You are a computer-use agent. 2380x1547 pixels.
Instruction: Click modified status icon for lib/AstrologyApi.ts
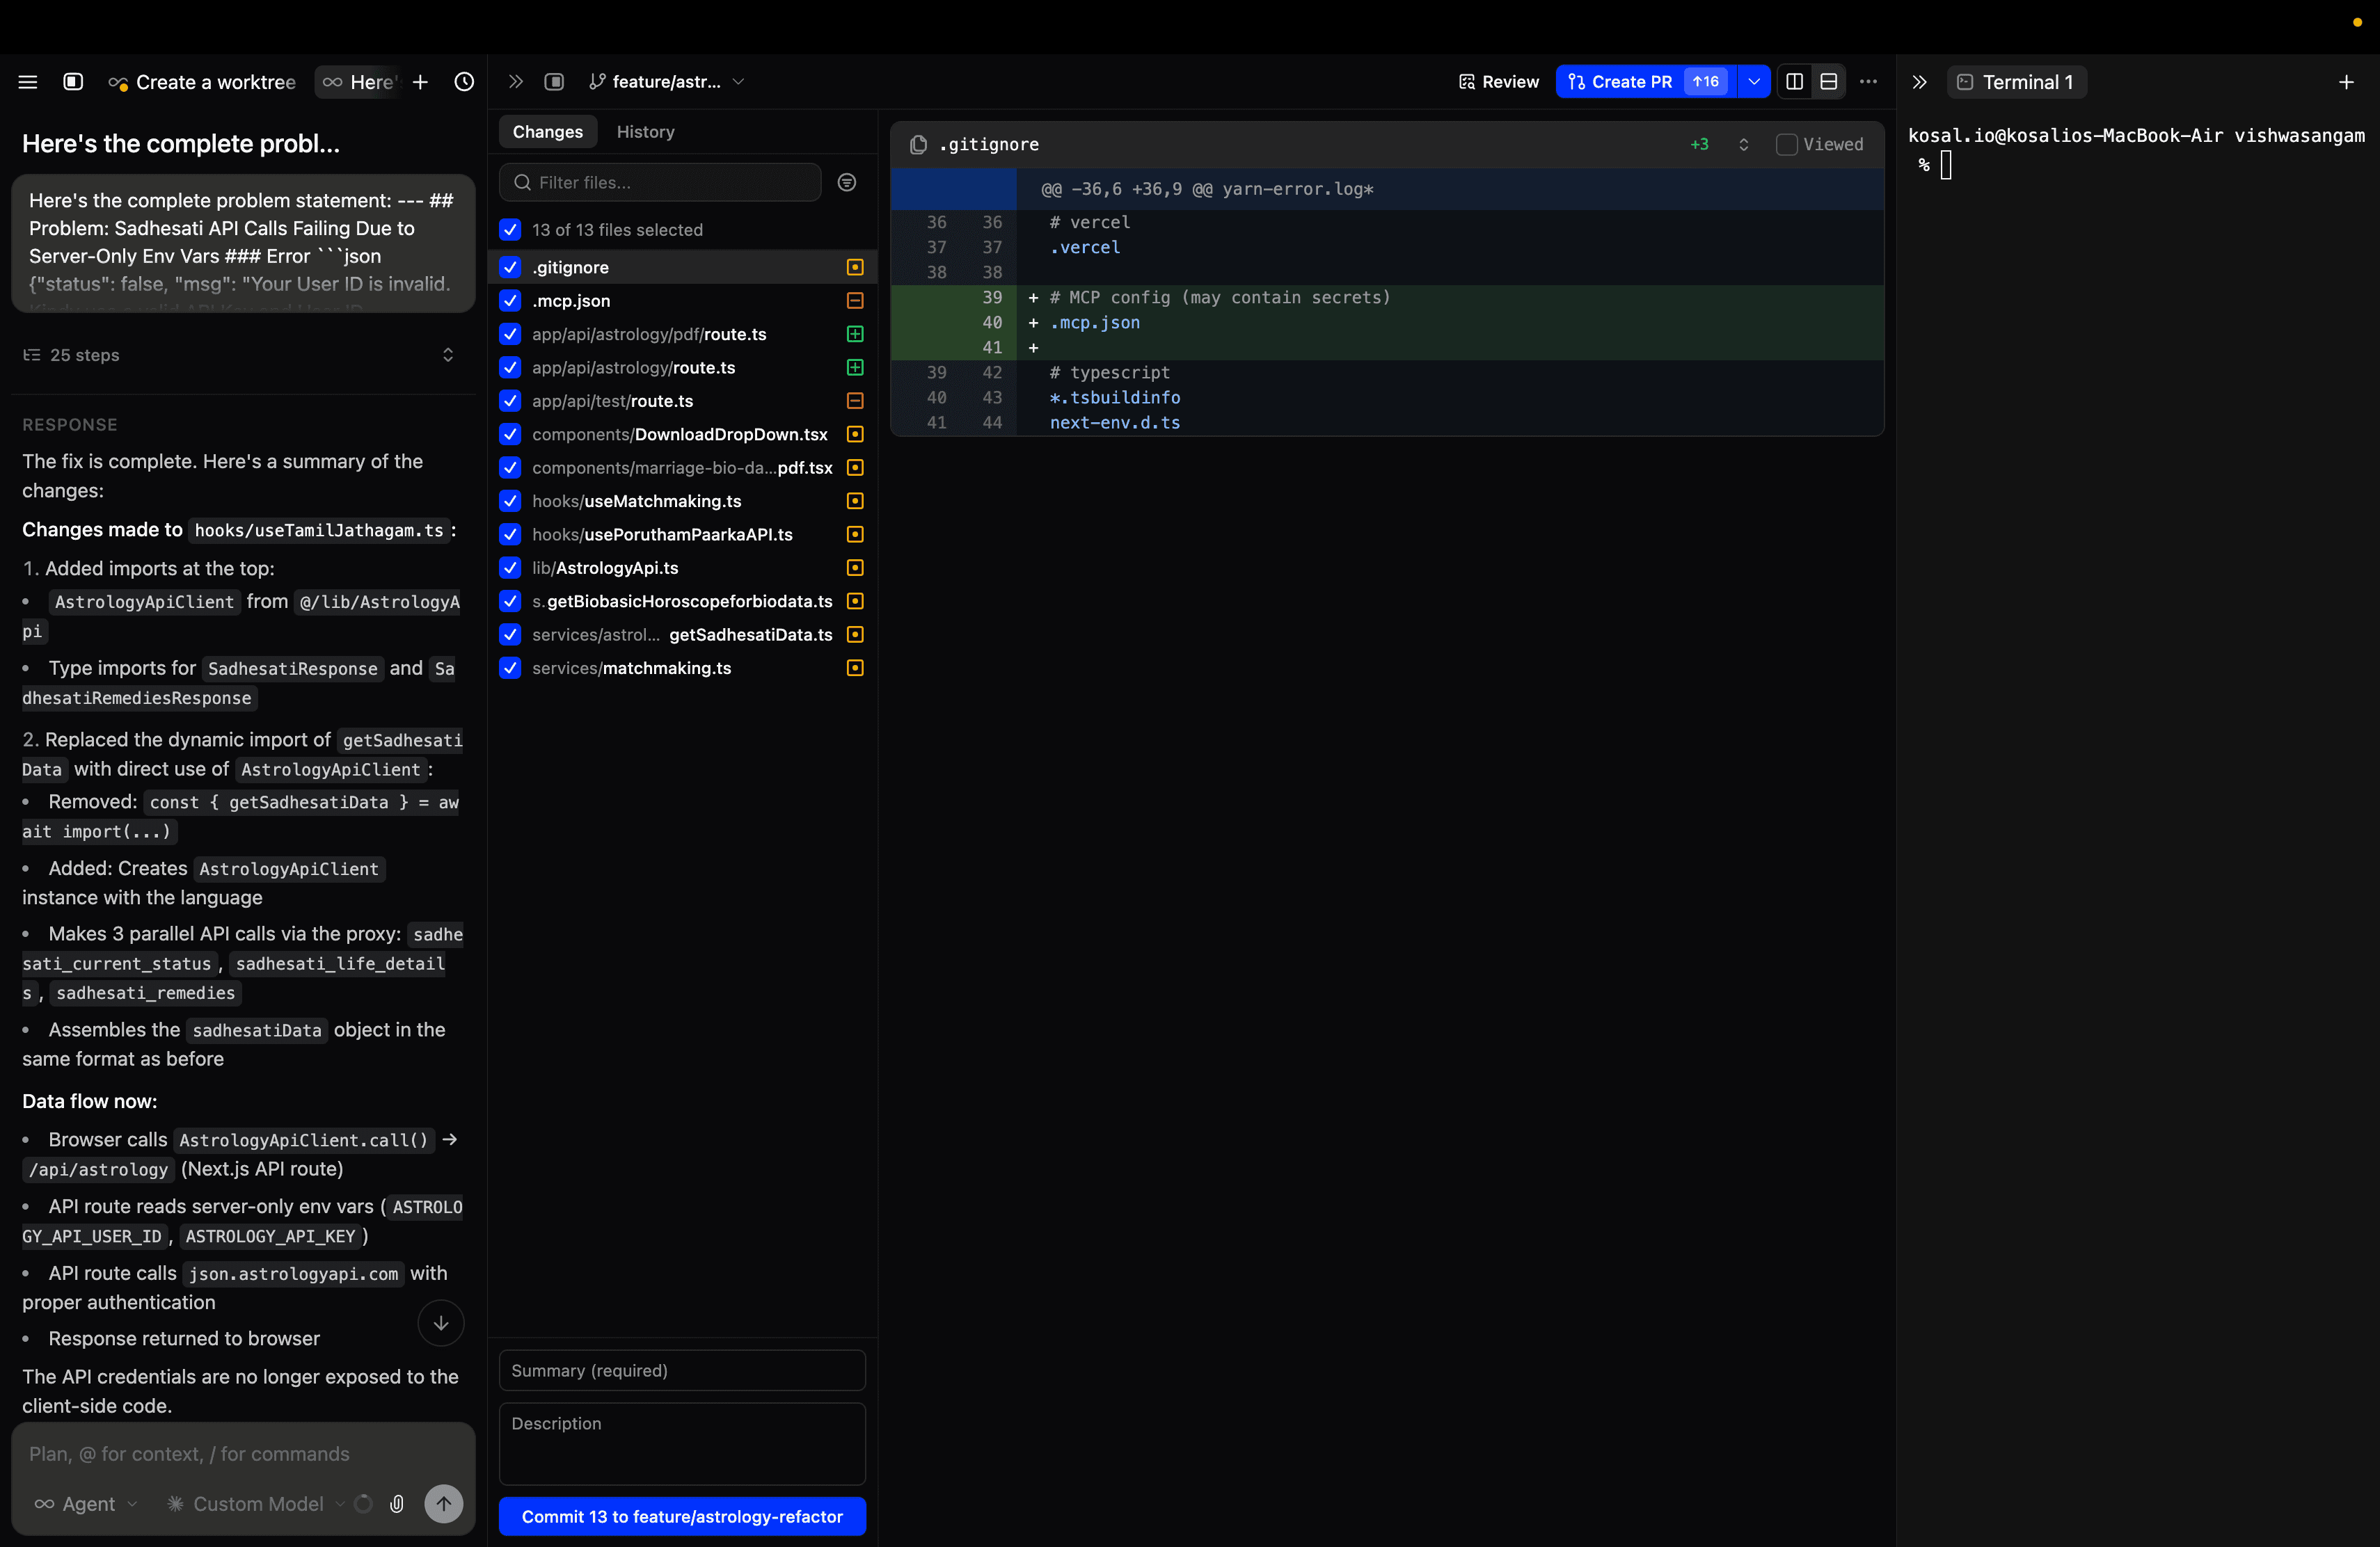tap(855, 568)
